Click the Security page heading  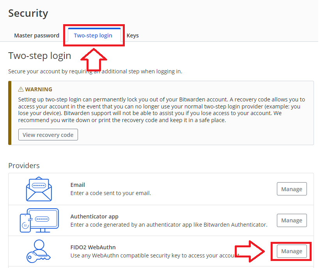click(x=28, y=13)
